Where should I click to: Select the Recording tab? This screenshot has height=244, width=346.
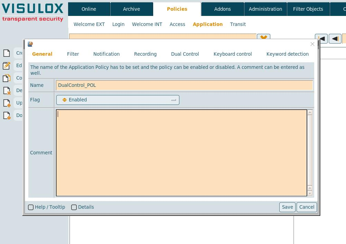(145, 54)
